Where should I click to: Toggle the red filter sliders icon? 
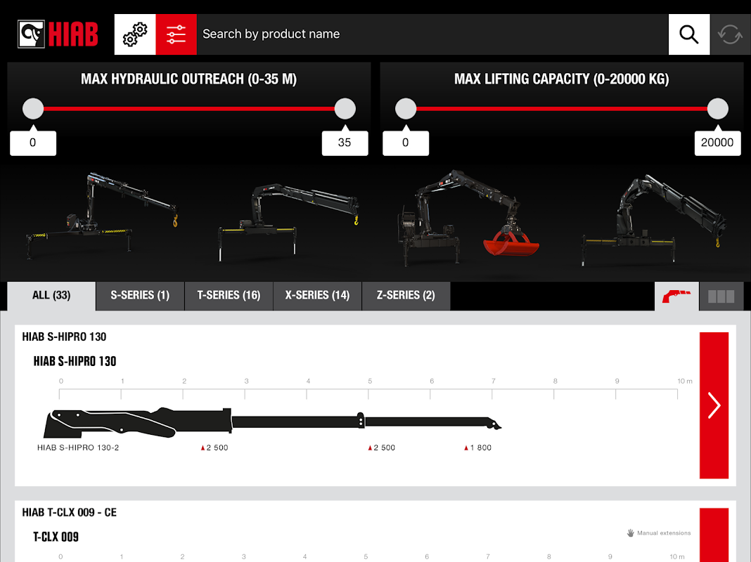click(x=176, y=34)
